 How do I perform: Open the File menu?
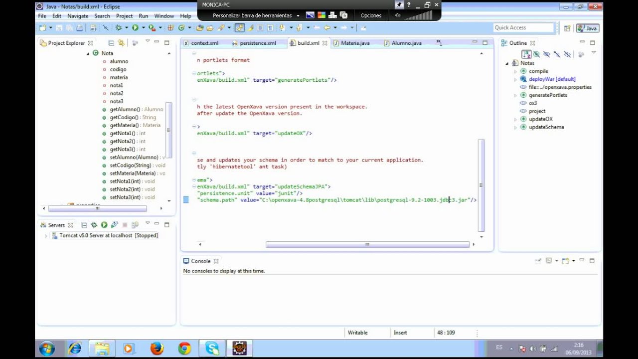42,16
